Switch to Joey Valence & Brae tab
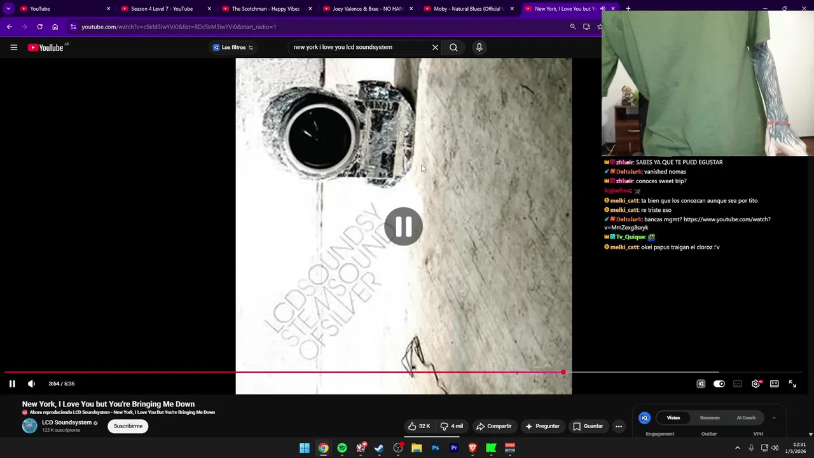This screenshot has height=458, width=814. [368, 9]
